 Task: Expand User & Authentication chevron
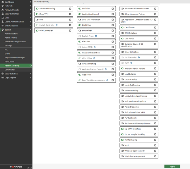click(30, 22)
